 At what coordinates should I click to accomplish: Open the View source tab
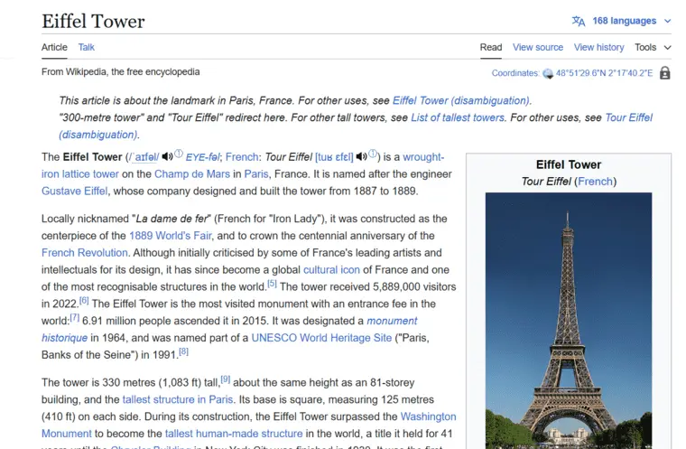coord(538,47)
